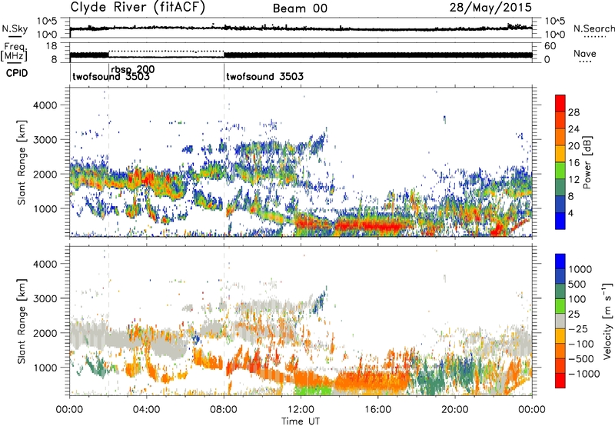
Task: Click "2000" range tick on velocity panel
Action: coord(45,333)
